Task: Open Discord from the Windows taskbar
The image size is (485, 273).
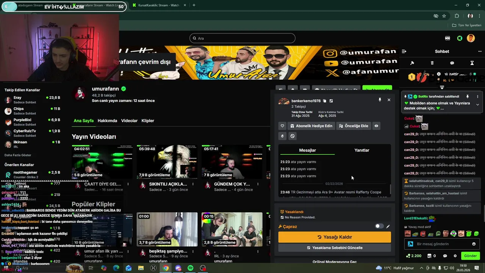Action: click(178, 268)
